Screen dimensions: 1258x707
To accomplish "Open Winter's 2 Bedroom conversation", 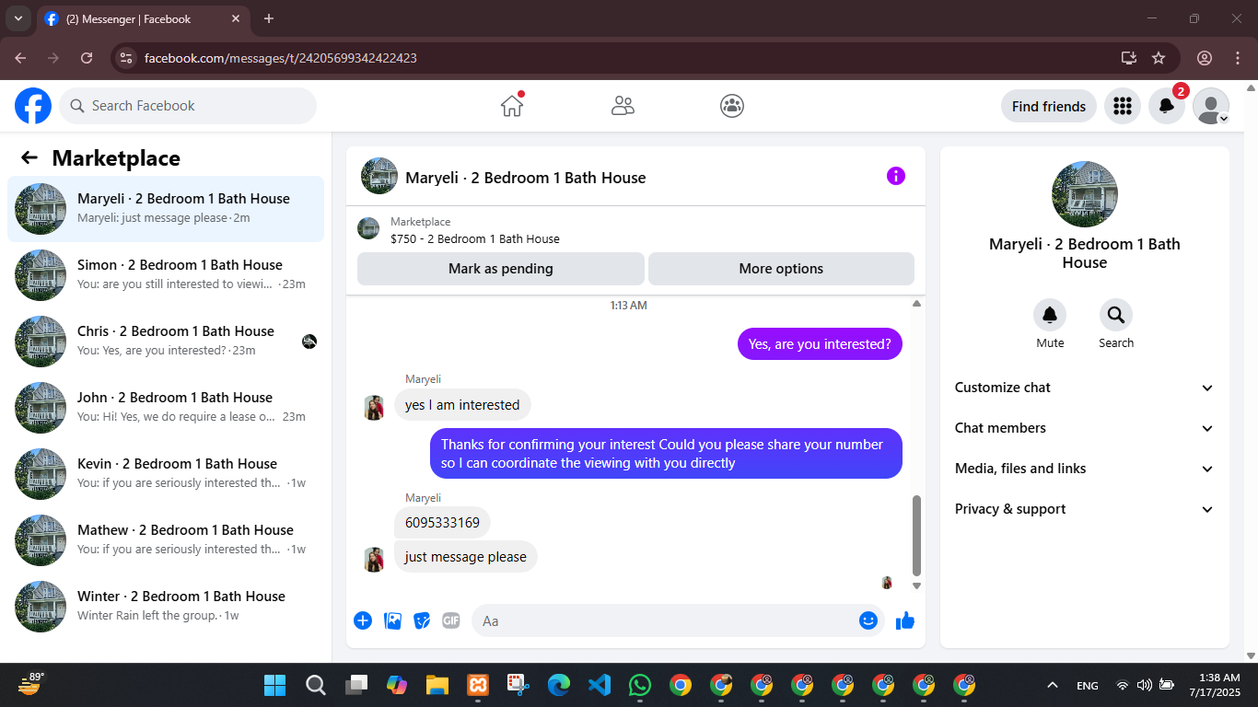I will 166,607.
